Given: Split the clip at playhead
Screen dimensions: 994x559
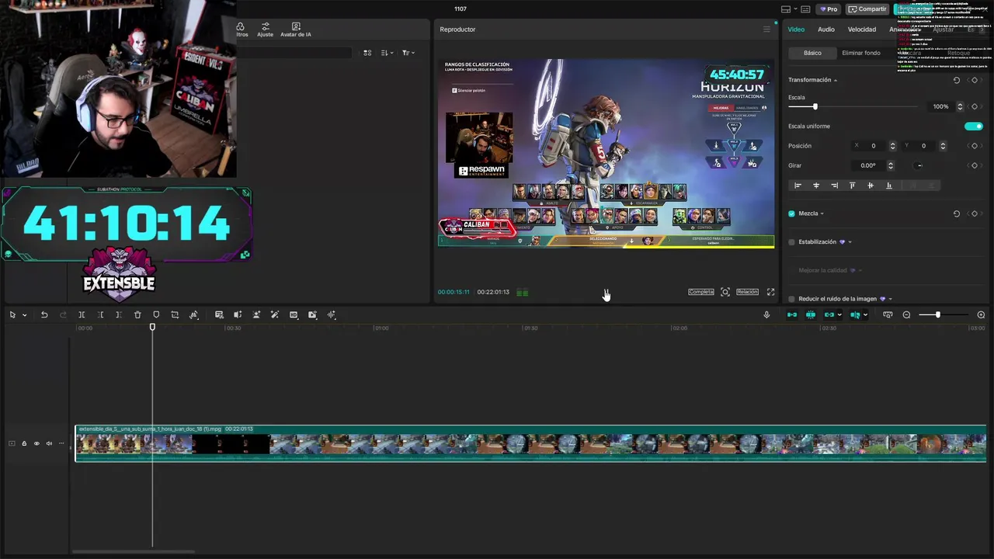Looking at the screenshot, I should pos(82,314).
